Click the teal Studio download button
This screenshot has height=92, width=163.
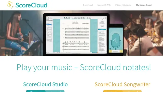[45, 91]
